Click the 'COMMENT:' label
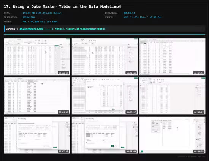Viewport: 209px width, 161px height. [12, 29]
